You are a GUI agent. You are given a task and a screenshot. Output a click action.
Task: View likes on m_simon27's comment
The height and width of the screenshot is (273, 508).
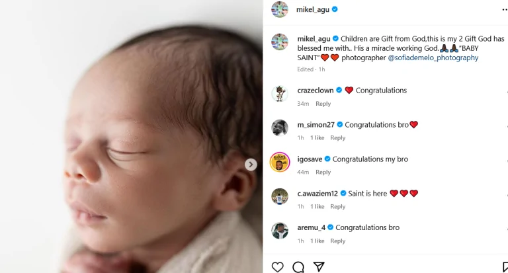[317, 138]
